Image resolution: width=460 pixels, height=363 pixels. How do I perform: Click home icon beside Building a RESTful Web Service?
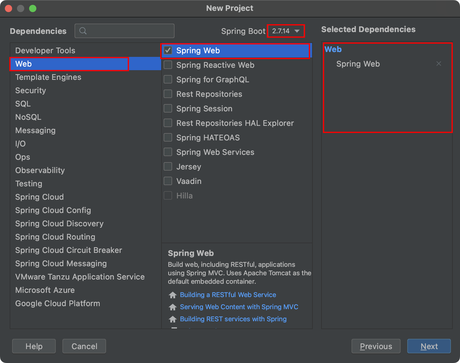(x=173, y=295)
